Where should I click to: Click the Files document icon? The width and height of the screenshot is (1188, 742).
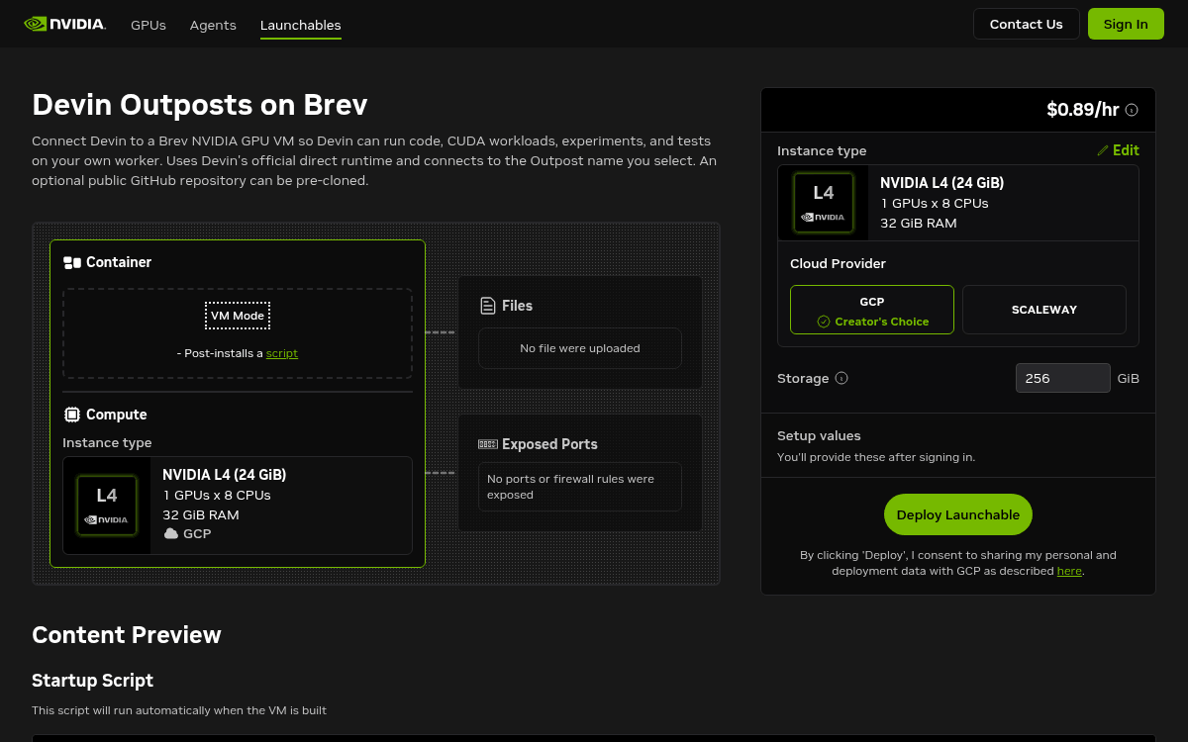pos(488,306)
